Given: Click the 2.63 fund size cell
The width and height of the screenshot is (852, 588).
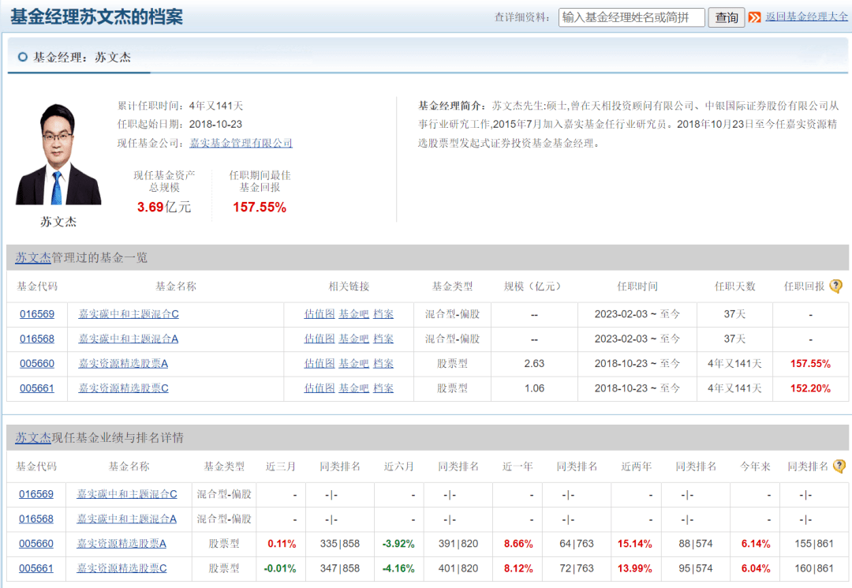Looking at the screenshot, I should pos(534,364).
